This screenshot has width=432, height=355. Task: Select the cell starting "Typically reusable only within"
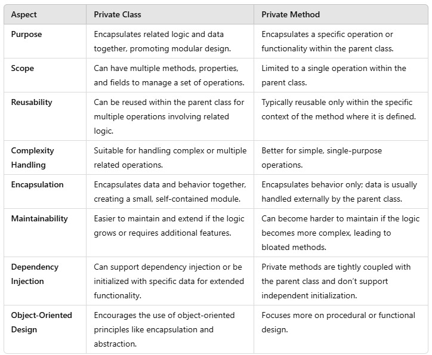(338, 108)
